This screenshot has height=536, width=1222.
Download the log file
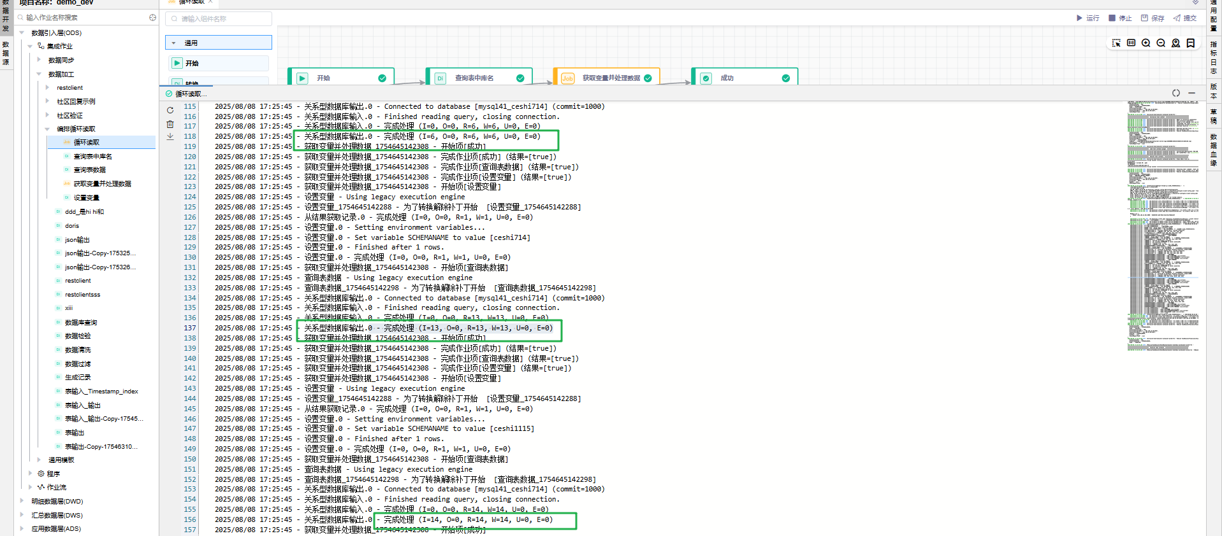[x=170, y=137]
